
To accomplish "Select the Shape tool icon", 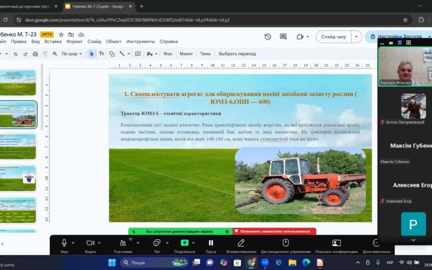I will (112, 54).
